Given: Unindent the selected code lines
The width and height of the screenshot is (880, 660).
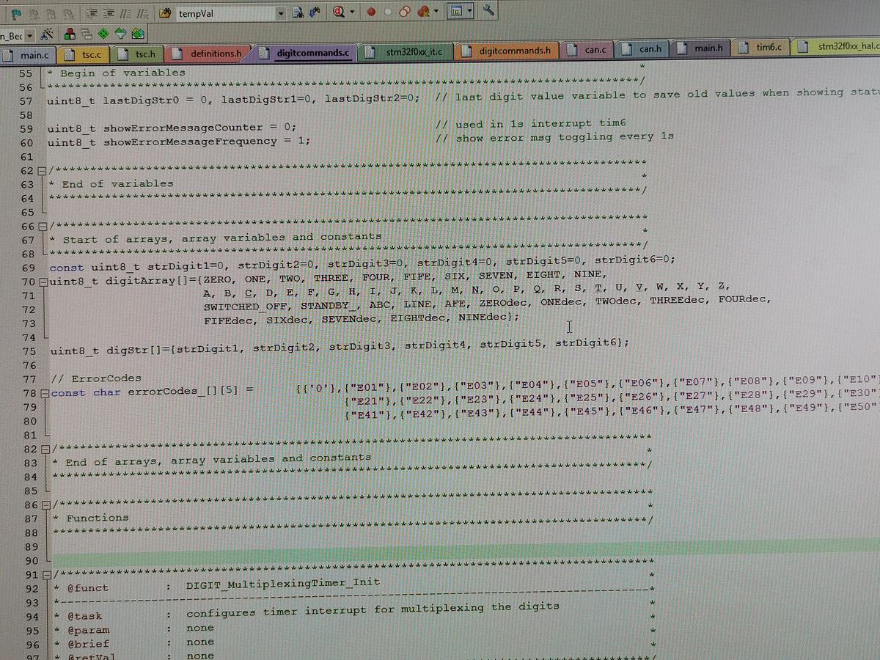Looking at the screenshot, I should [109, 13].
